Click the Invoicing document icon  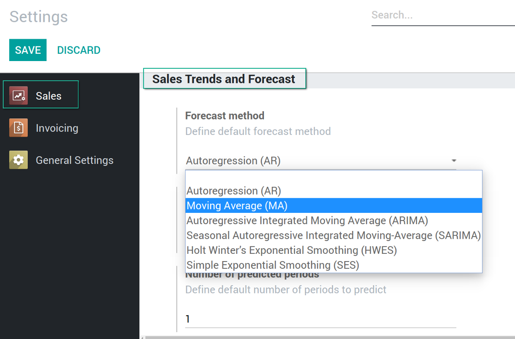click(18, 128)
